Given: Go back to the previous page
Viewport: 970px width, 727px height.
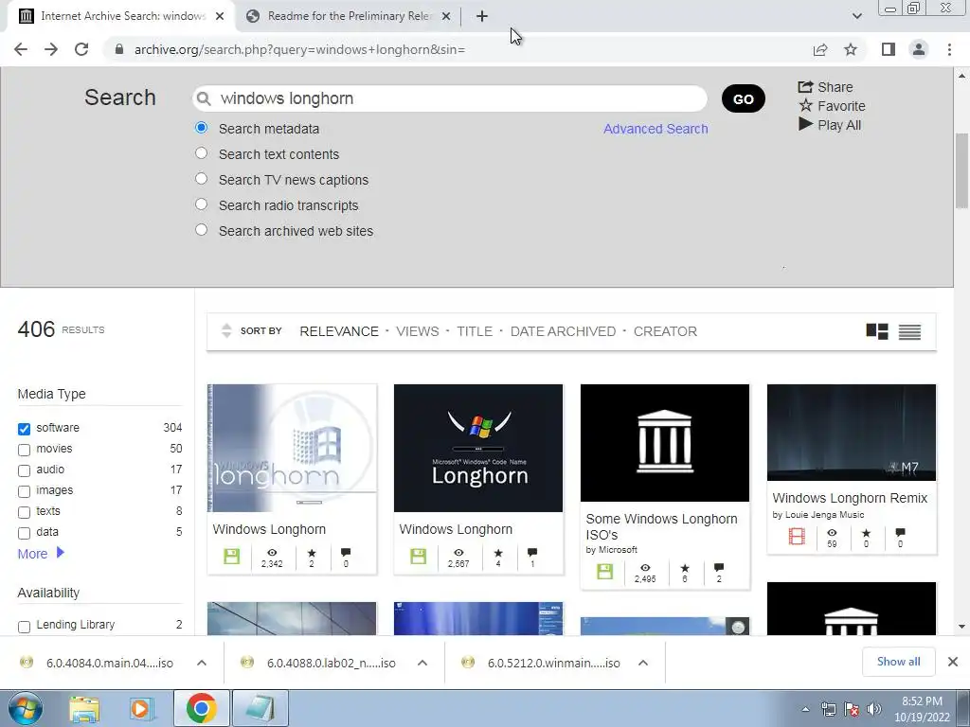Looking at the screenshot, I should click(x=21, y=49).
